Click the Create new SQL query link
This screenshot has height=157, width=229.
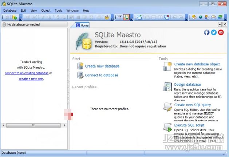pos(193,105)
